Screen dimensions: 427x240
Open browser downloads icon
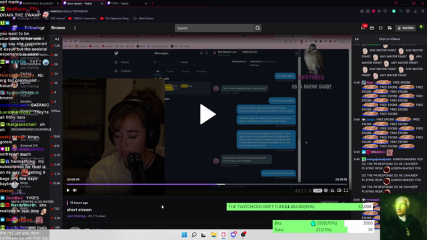point(415,11)
